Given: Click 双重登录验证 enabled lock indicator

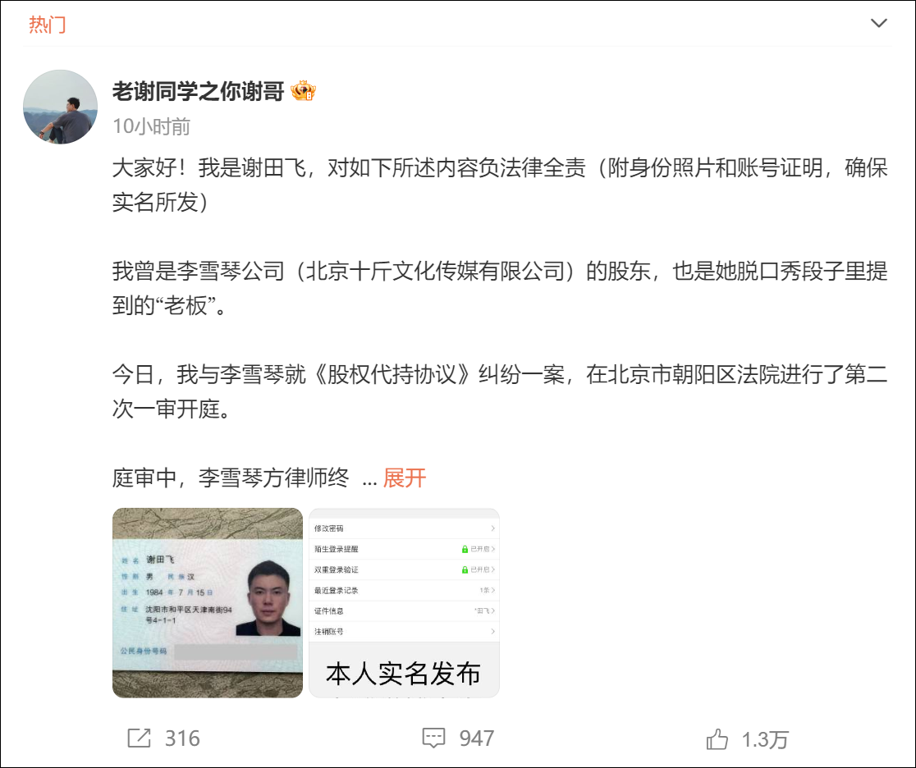Looking at the screenshot, I should click(465, 569).
